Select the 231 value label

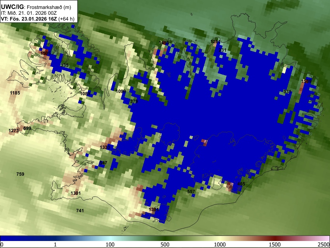coord(222,50)
